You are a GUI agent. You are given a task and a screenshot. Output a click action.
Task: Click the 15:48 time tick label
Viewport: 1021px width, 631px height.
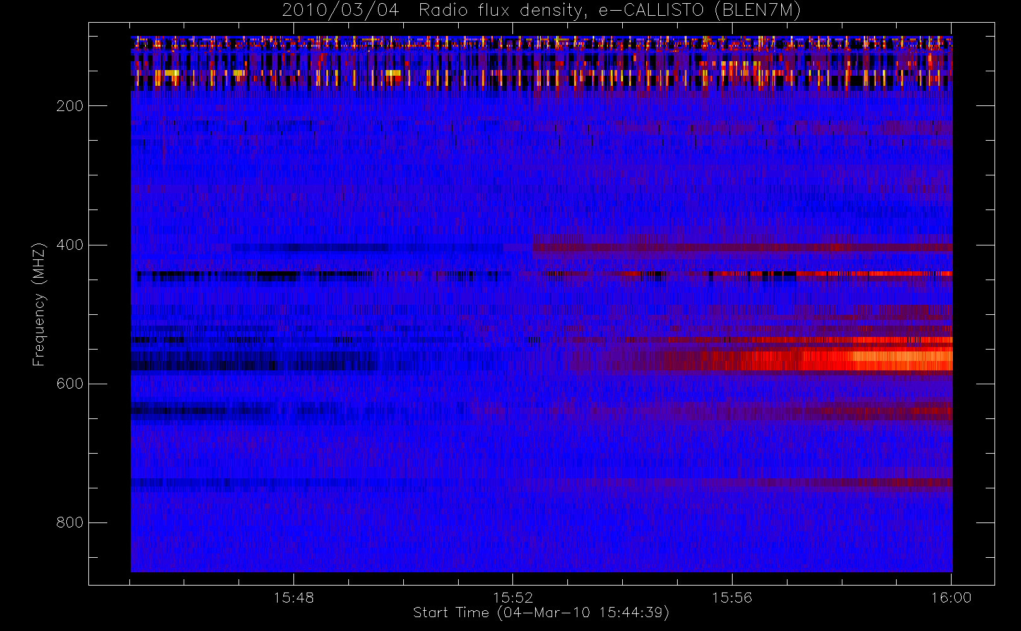tap(293, 598)
